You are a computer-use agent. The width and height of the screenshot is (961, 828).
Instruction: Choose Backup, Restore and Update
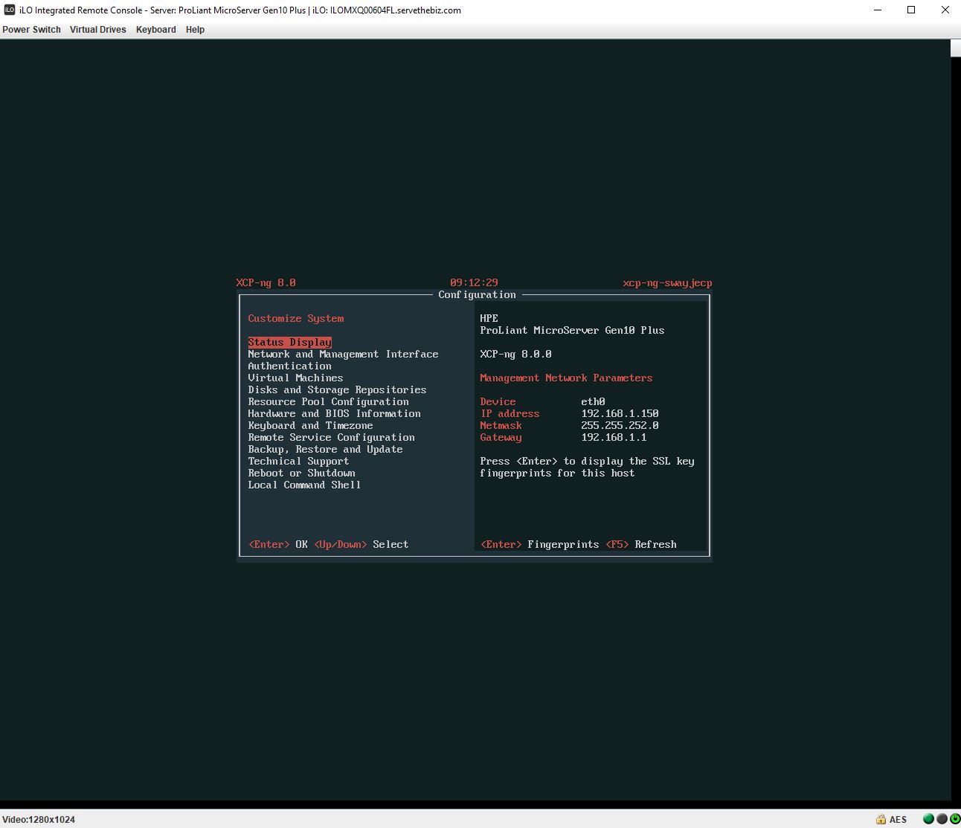(325, 450)
